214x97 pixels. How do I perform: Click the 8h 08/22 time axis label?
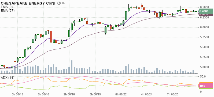(x=121, y=94)
